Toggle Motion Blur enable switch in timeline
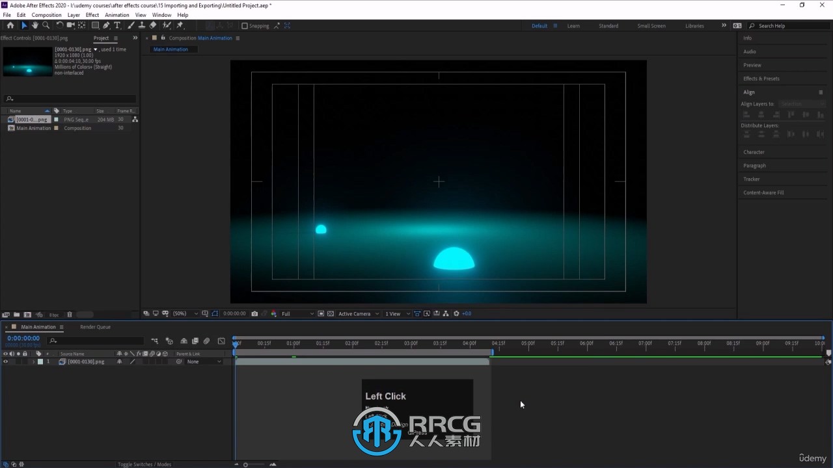The width and height of the screenshot is (833, 468). pyautogui.click(x=206, y=341)
